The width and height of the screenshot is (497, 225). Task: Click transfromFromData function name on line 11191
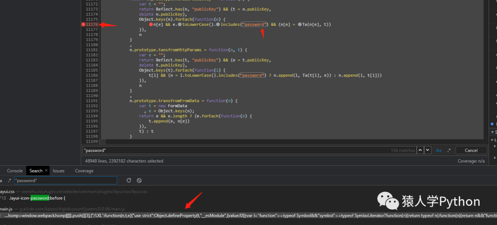(x=178, y=101)
